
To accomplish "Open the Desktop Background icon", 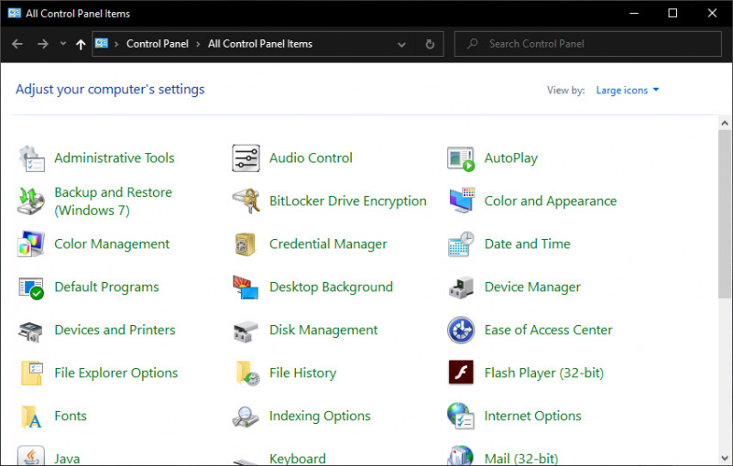I will pyautogui.click(x=246, y=287).
